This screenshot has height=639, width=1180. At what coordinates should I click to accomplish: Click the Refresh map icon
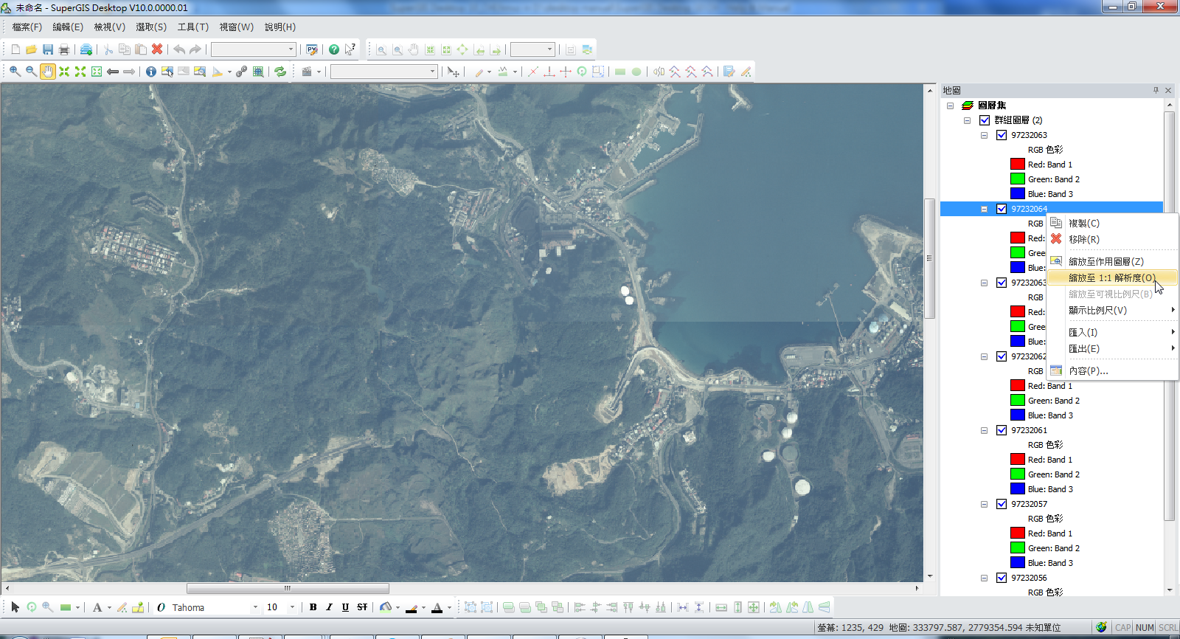click(280, 72)
